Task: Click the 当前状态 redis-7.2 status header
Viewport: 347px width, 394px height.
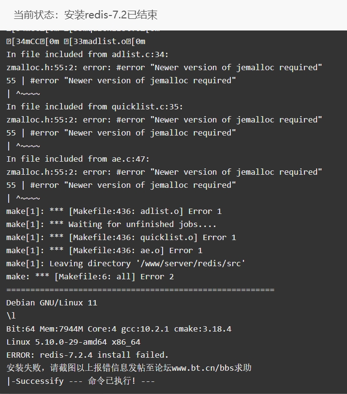Action: pos(86,15)
